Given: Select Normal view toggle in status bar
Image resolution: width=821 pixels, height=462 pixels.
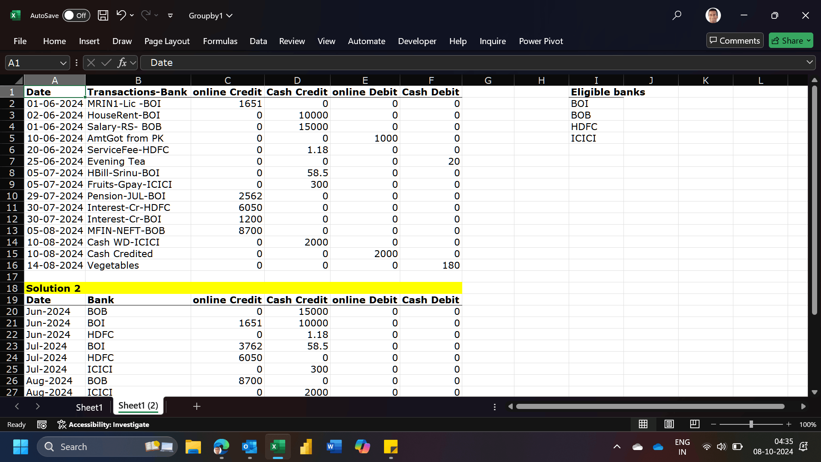Looking at the screenshot, I should point(643,424).
